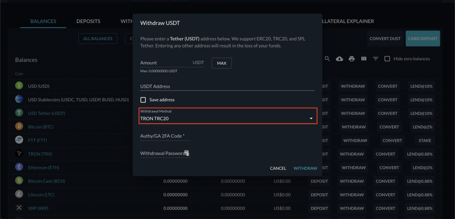Click the USD (USD) coin name
The image size is (455, 219).
(x=39, y=86)
